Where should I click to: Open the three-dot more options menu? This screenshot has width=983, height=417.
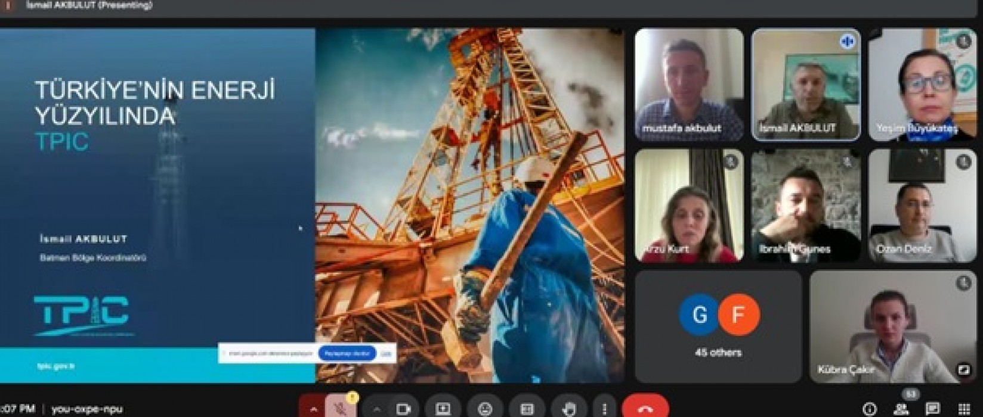(x=604, y=409)
